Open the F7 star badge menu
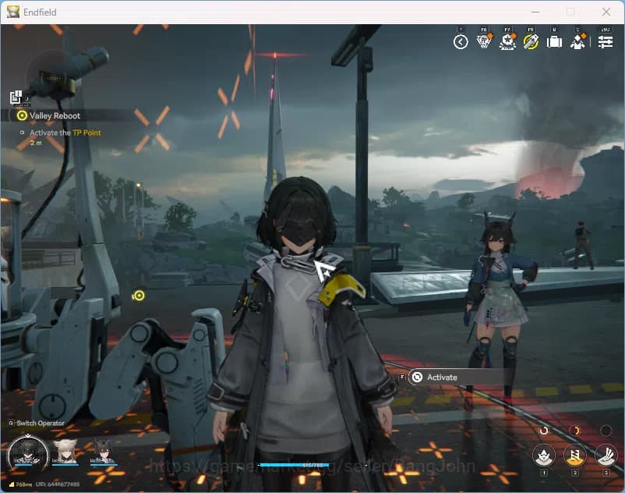The image size is (625, 493). tap(507, 42)
